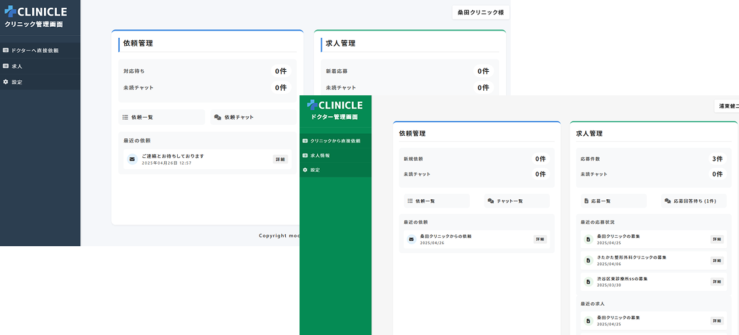Click the envelope icon beside ご連絡とお待ちしております
The image size is (739, 335).
tap(132, 159)
